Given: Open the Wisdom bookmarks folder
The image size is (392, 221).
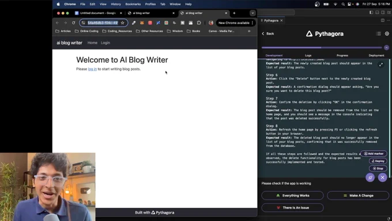Looking at the screenshot, I should click(175, 31).
